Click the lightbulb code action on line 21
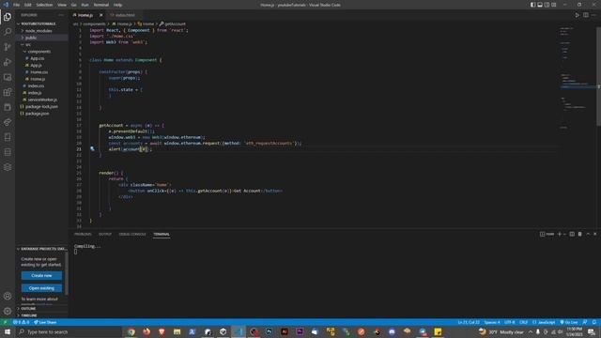601x338 pixels. click(x=92, y=148)
